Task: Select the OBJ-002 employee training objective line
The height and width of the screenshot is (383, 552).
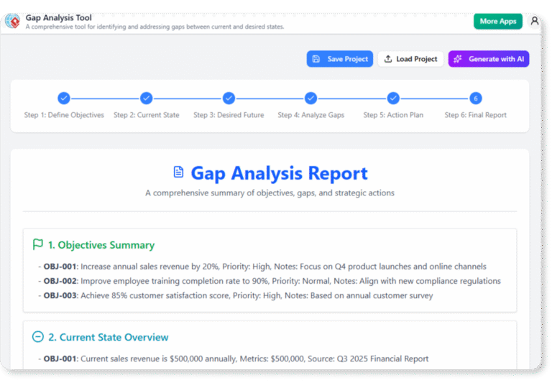Action: click(x=270, y=281)
